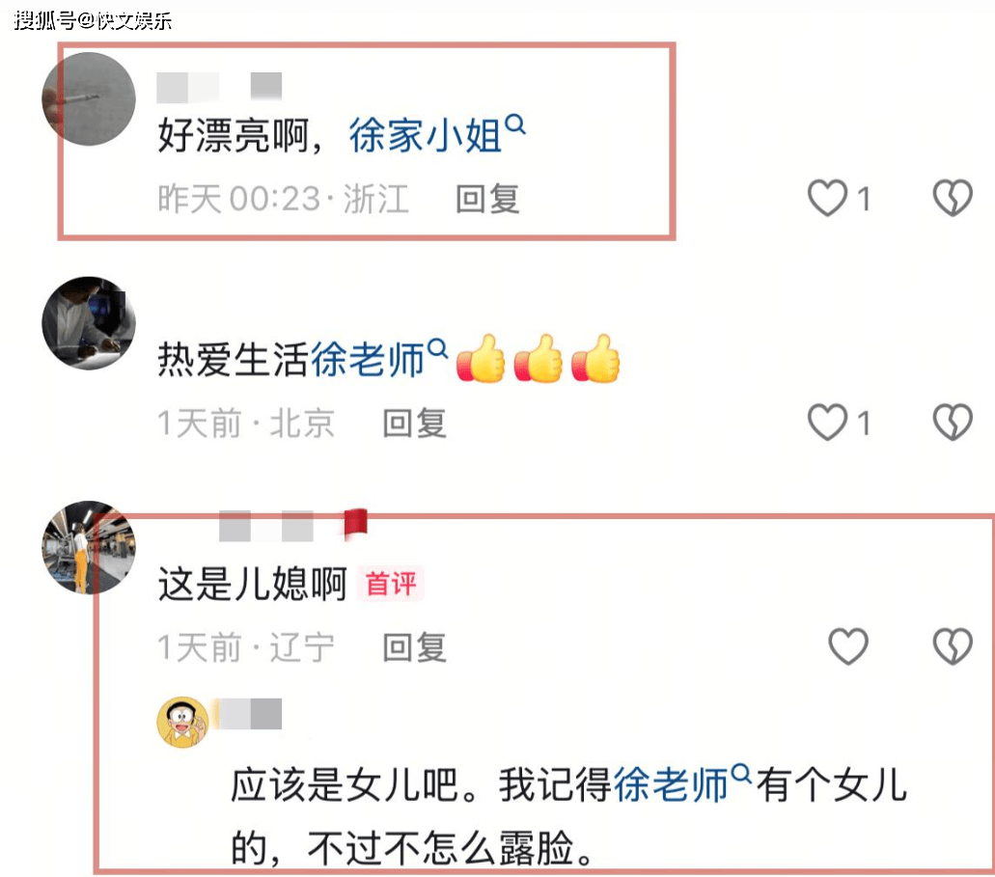Search 徐老师 link in second comment
This screenshot has width=995, height=877.
click(x=379, y=359)
